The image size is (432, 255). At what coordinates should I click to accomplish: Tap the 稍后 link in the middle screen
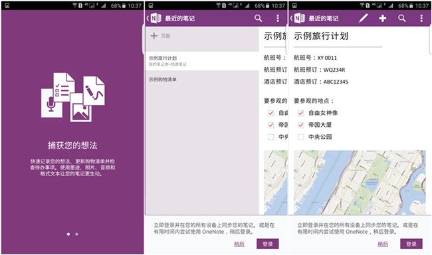[x=239, y=244]
